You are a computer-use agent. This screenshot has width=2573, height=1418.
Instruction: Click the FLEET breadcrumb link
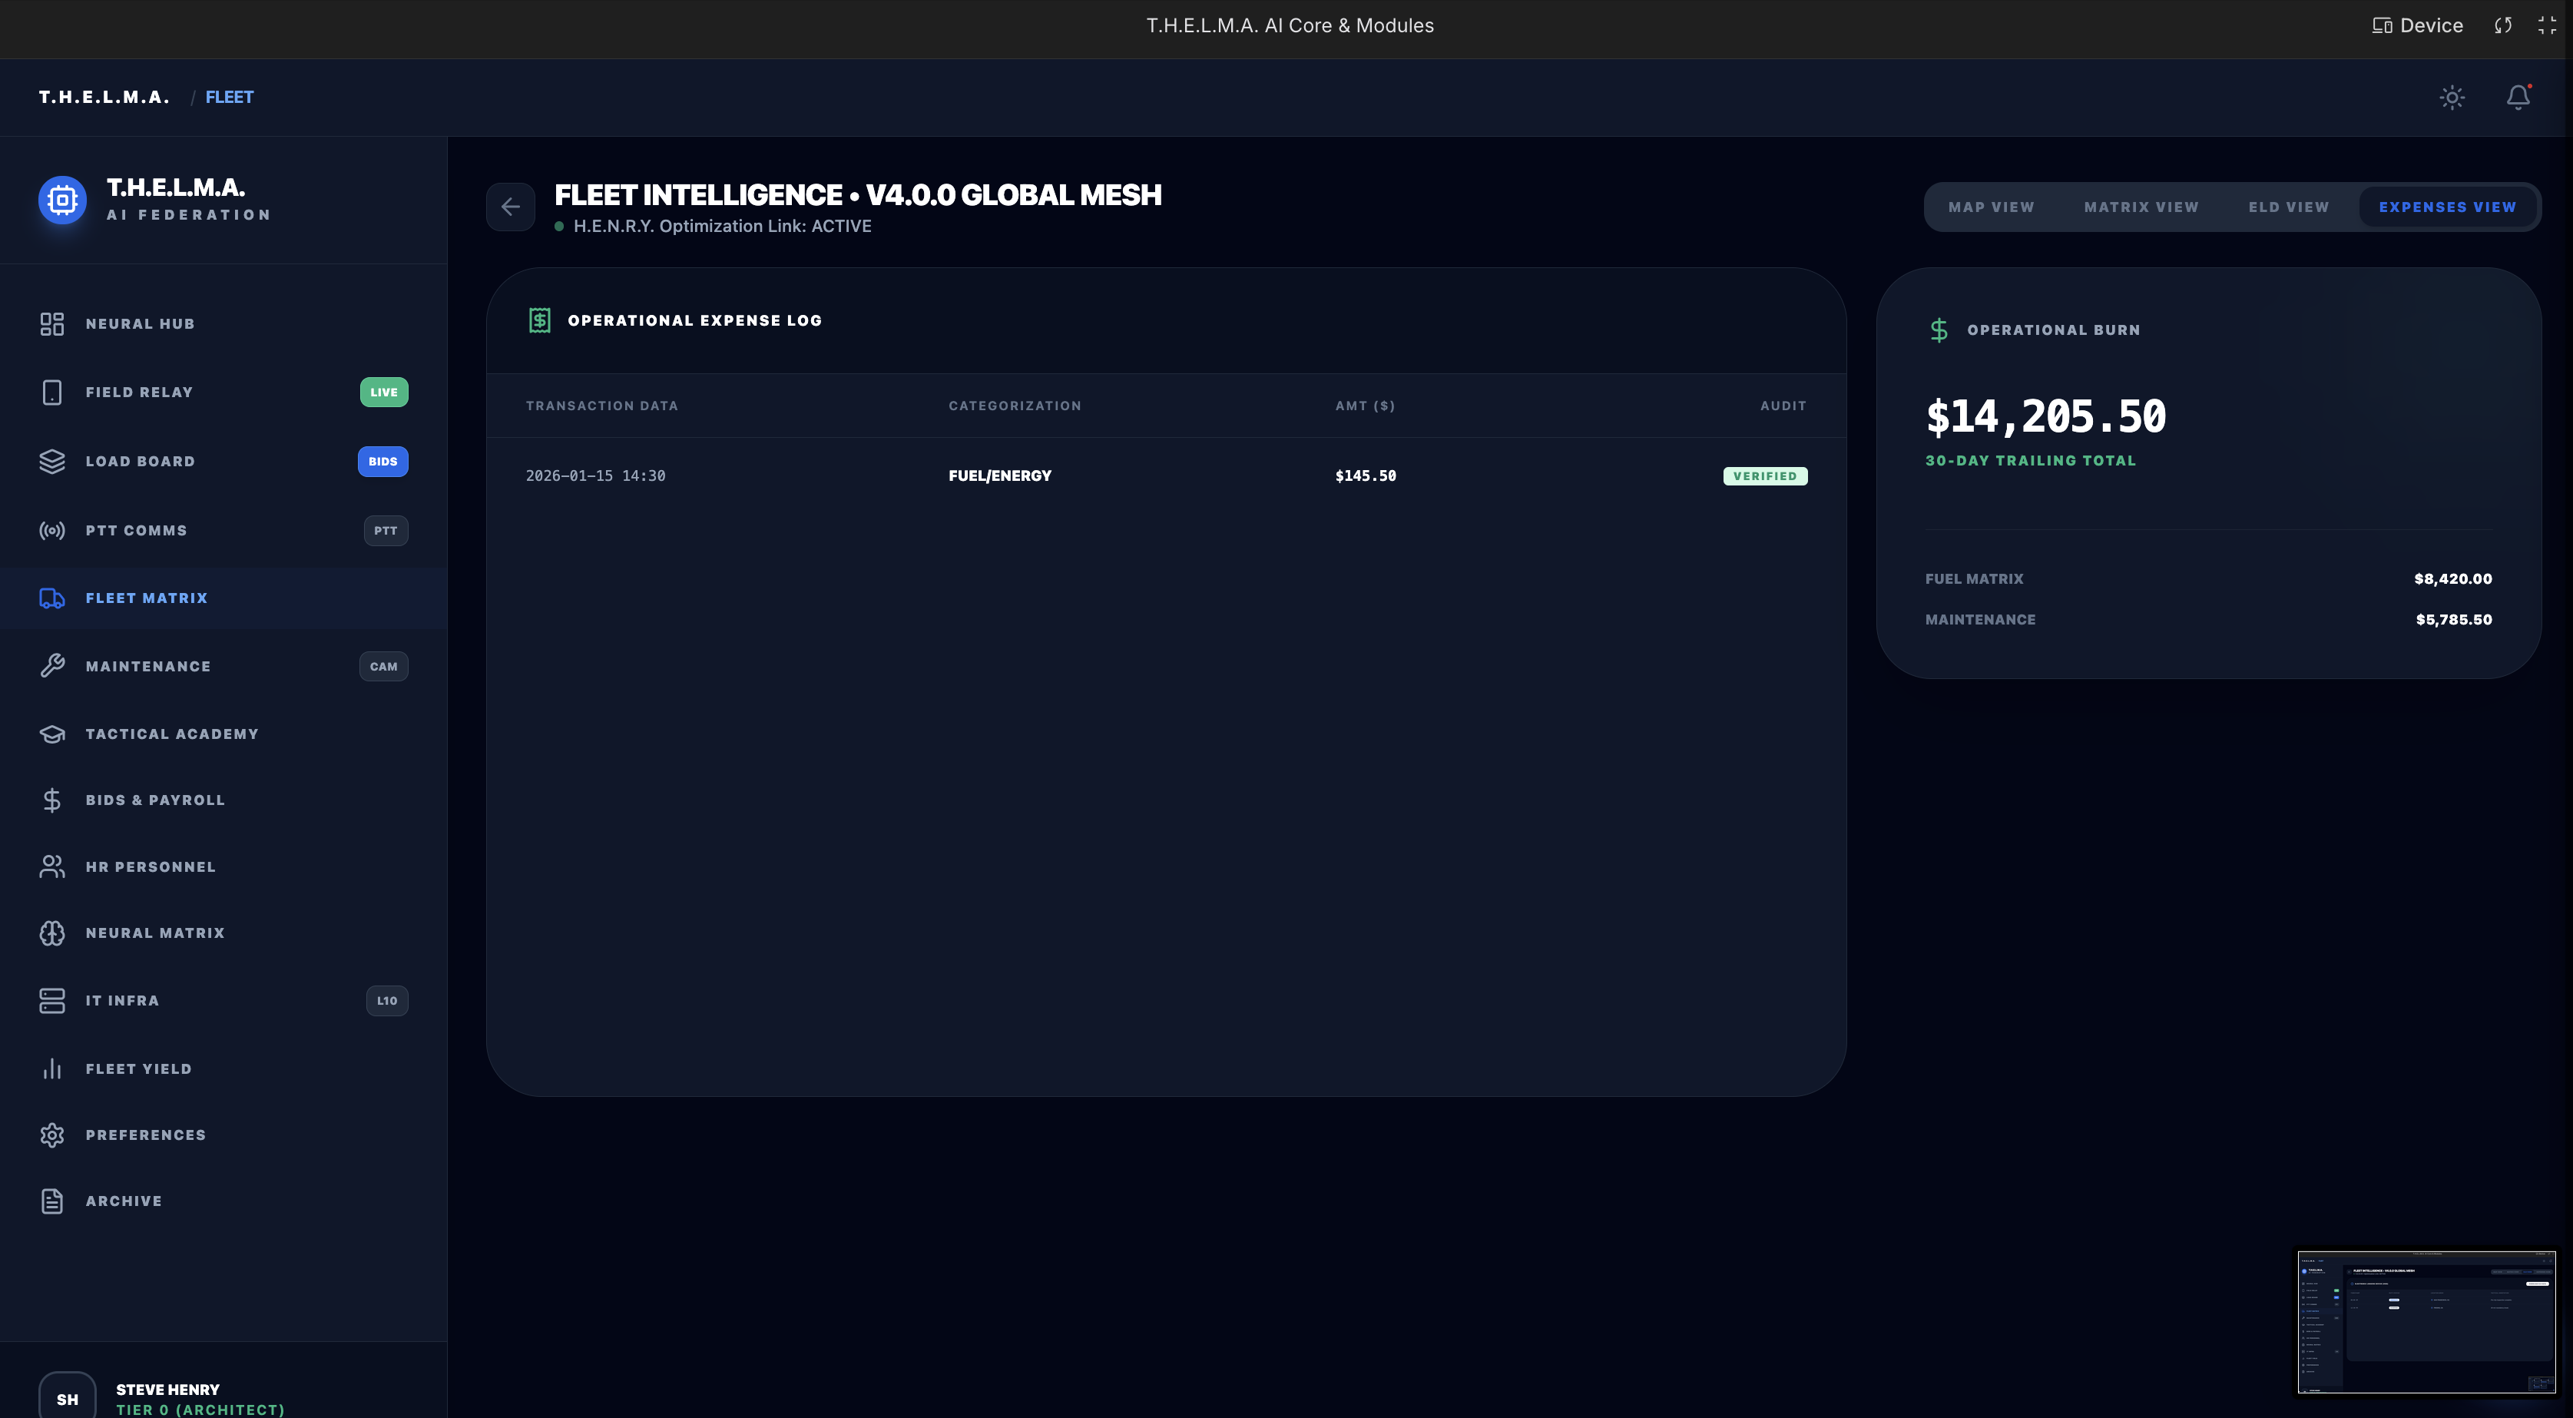230,97
